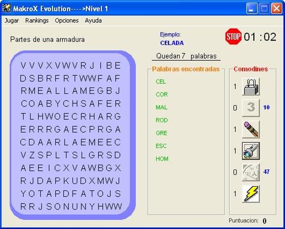Viewport: 285px width, 229px height.
Task: Click the timer showing 01 :02
Action: pyautogui.click(x=260, y=37)
